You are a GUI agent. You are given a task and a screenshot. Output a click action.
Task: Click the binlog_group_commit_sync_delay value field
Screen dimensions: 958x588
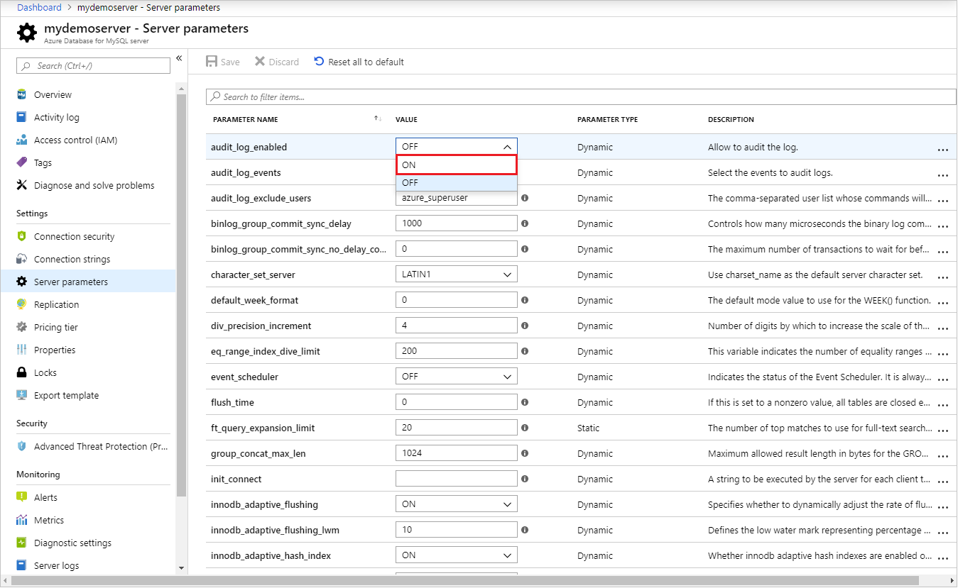[x=457, y=223]
